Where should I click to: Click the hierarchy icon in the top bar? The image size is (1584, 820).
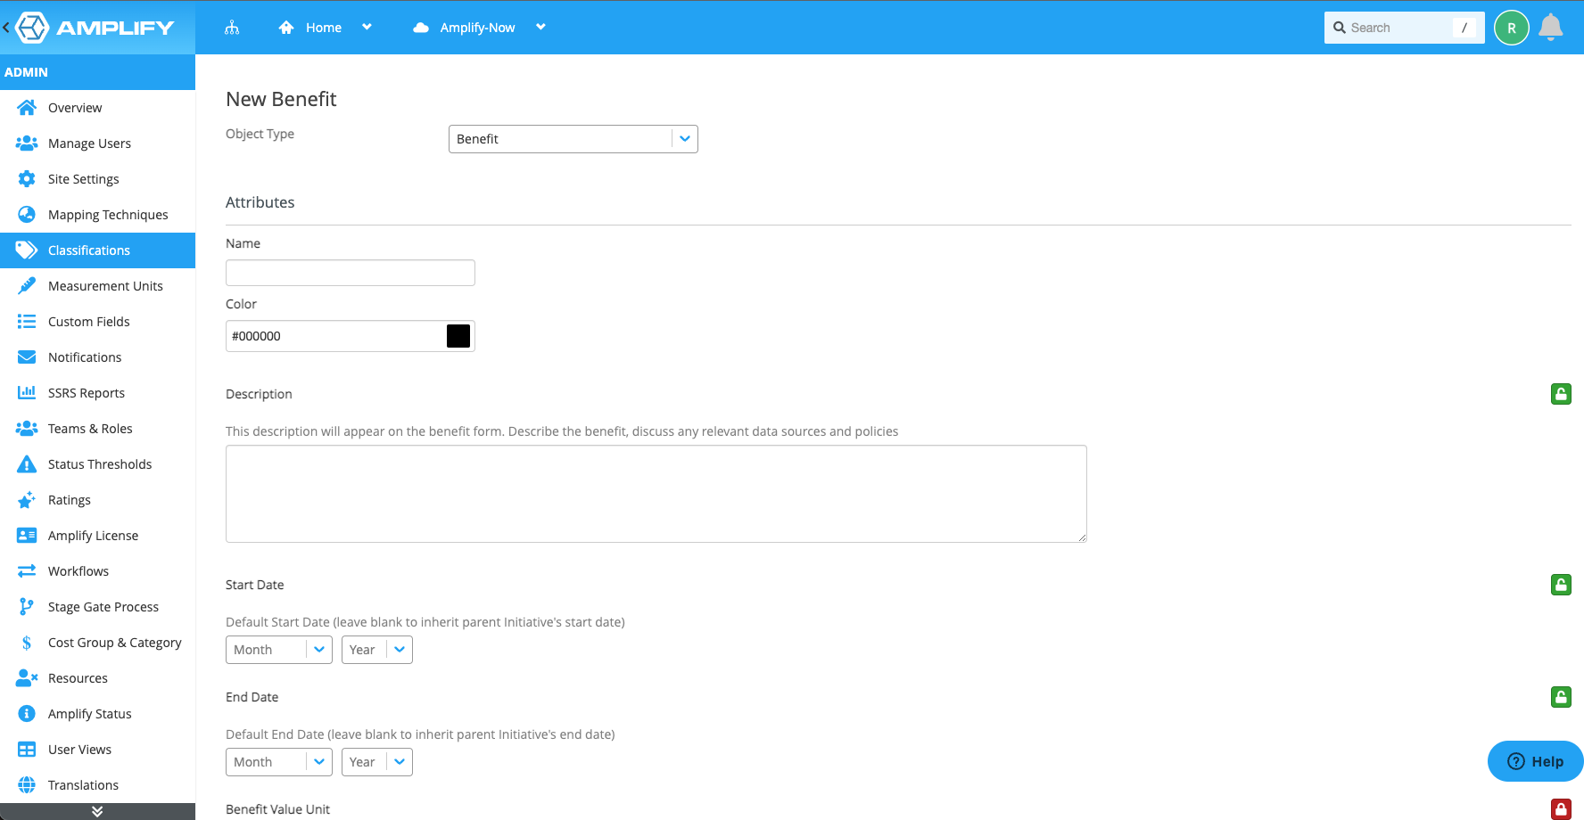click(x=232, y=27)
